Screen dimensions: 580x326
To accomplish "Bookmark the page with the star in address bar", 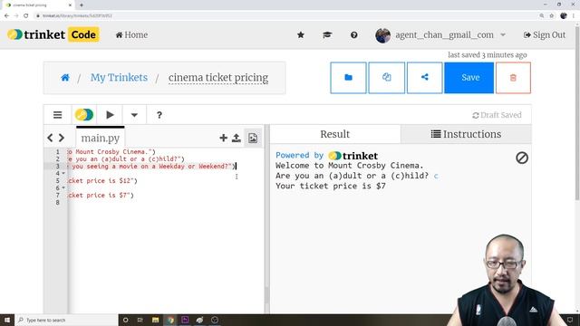I will point(552,15).
